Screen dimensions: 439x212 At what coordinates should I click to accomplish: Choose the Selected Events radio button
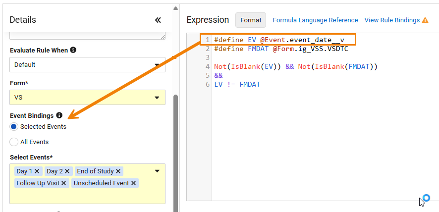(x=14, y=127)
